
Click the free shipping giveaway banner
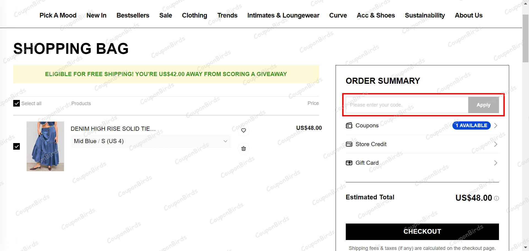[x=166, y=74]
